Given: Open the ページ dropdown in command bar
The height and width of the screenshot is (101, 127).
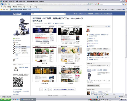Looking at the screenshot, I should point(105,9).
